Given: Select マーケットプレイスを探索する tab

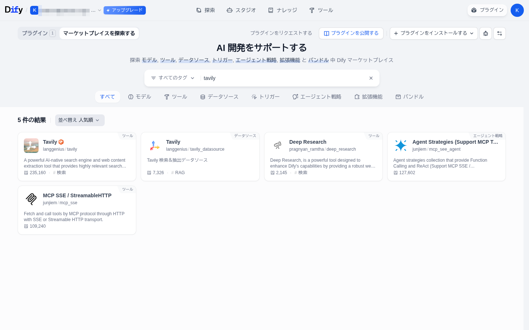Looking at the screenshot, I should (99, 33).
